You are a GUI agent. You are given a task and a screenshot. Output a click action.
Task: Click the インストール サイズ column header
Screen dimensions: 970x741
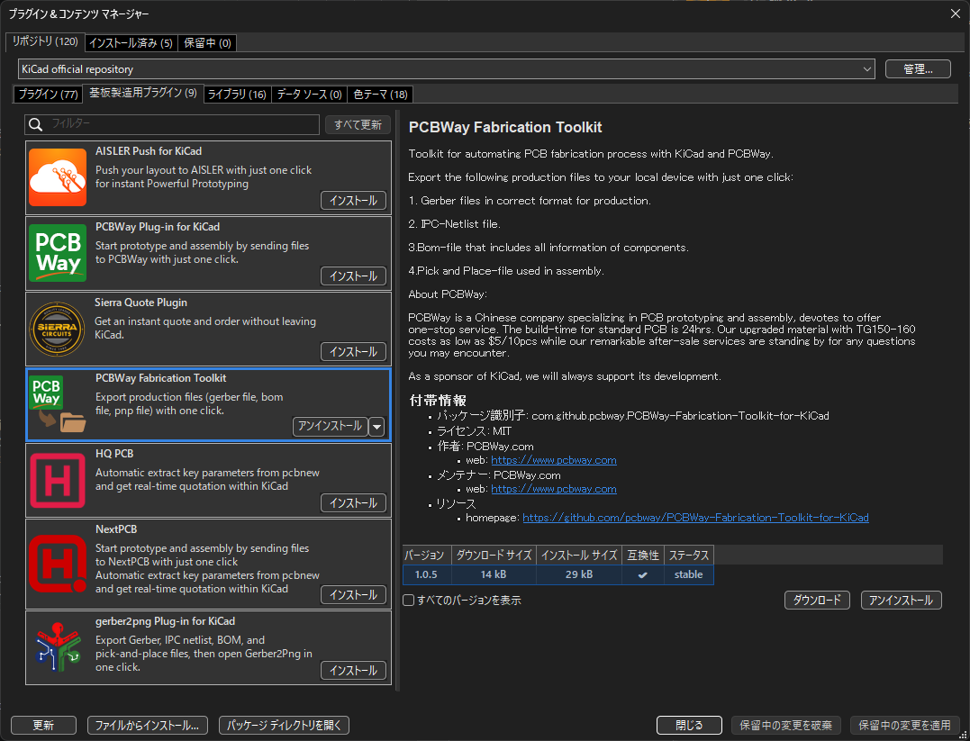tap(579, 555)
